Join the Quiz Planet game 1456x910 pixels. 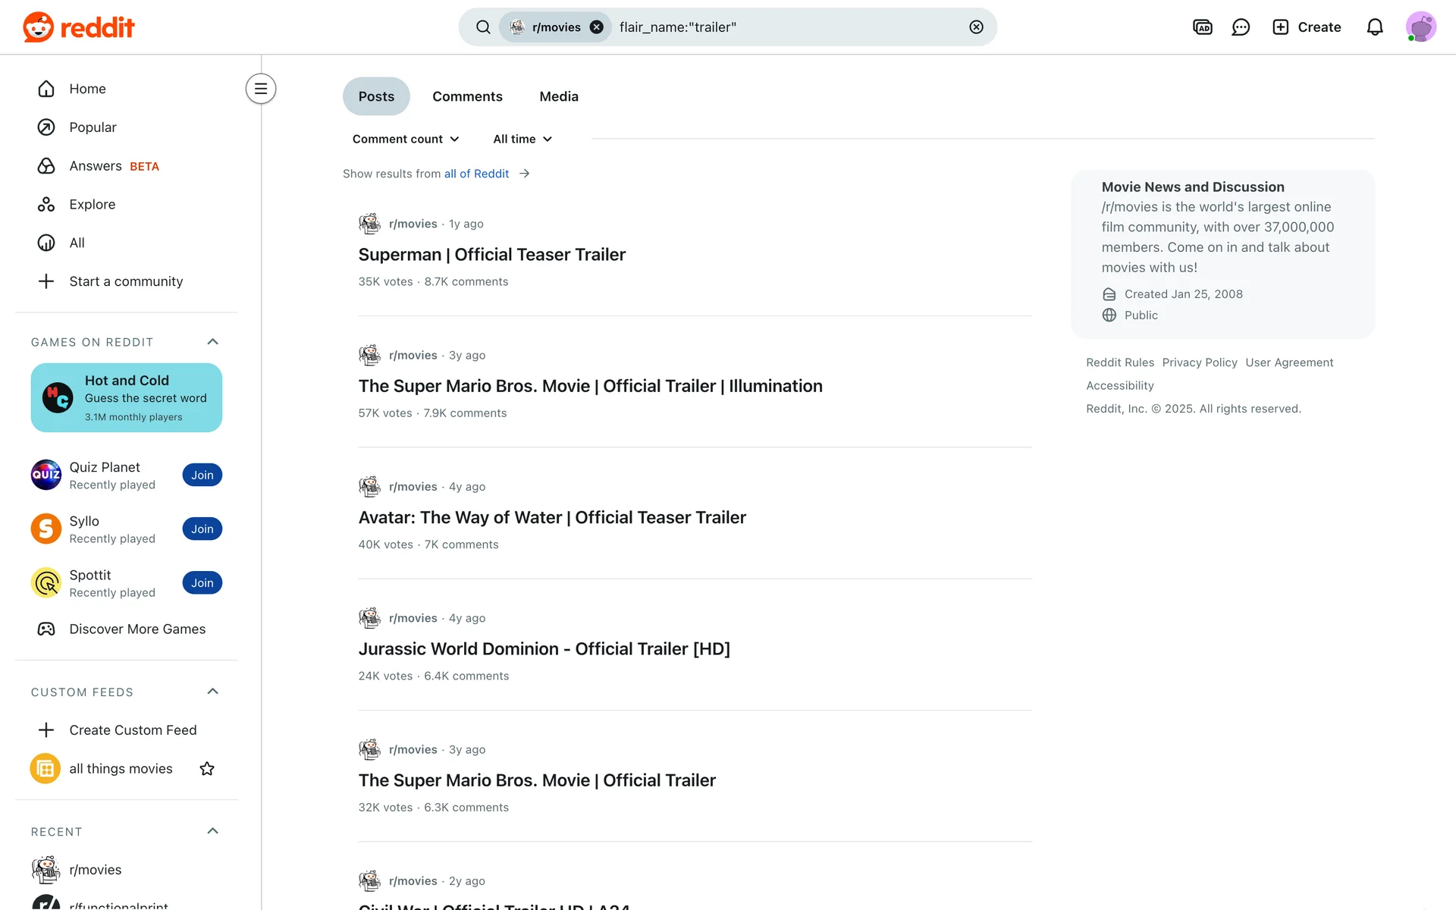click(x=202, y=475)
